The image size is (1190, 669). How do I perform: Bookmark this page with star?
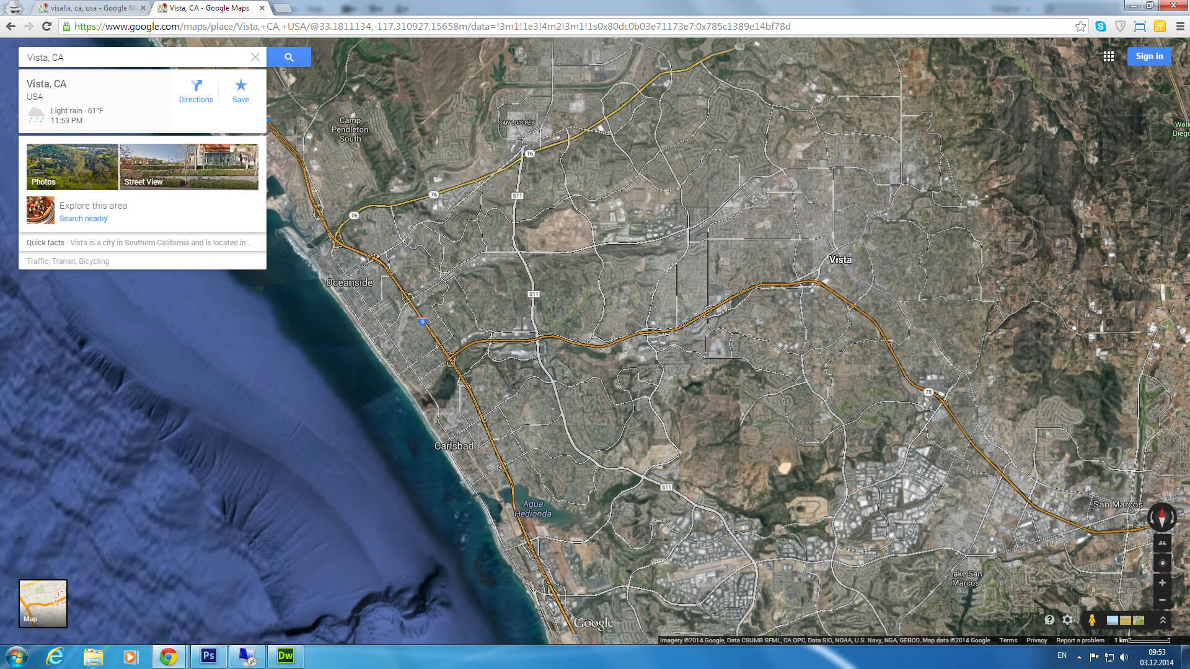(x=1080, y=26)
